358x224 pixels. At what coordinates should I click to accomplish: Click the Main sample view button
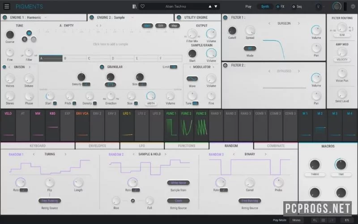(x=147, y=25)
